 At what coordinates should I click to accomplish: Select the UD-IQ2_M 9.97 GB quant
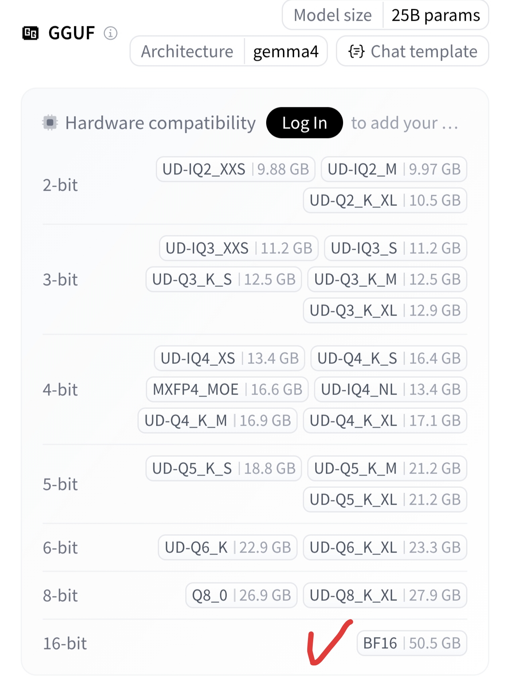tap(394, 169)
